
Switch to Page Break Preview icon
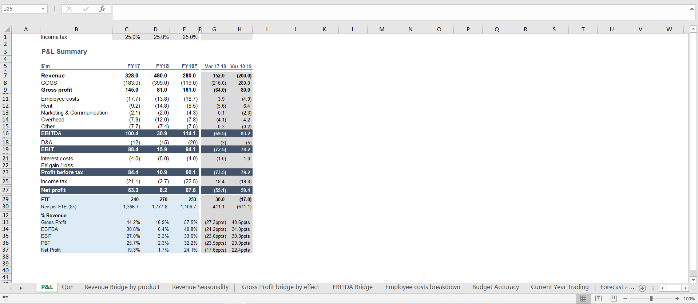pyautogui.click(x=614, y=299)
